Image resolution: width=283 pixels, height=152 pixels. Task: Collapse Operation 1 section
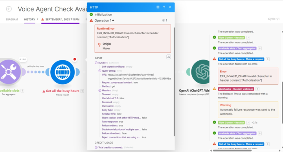[x=113, y=20]
